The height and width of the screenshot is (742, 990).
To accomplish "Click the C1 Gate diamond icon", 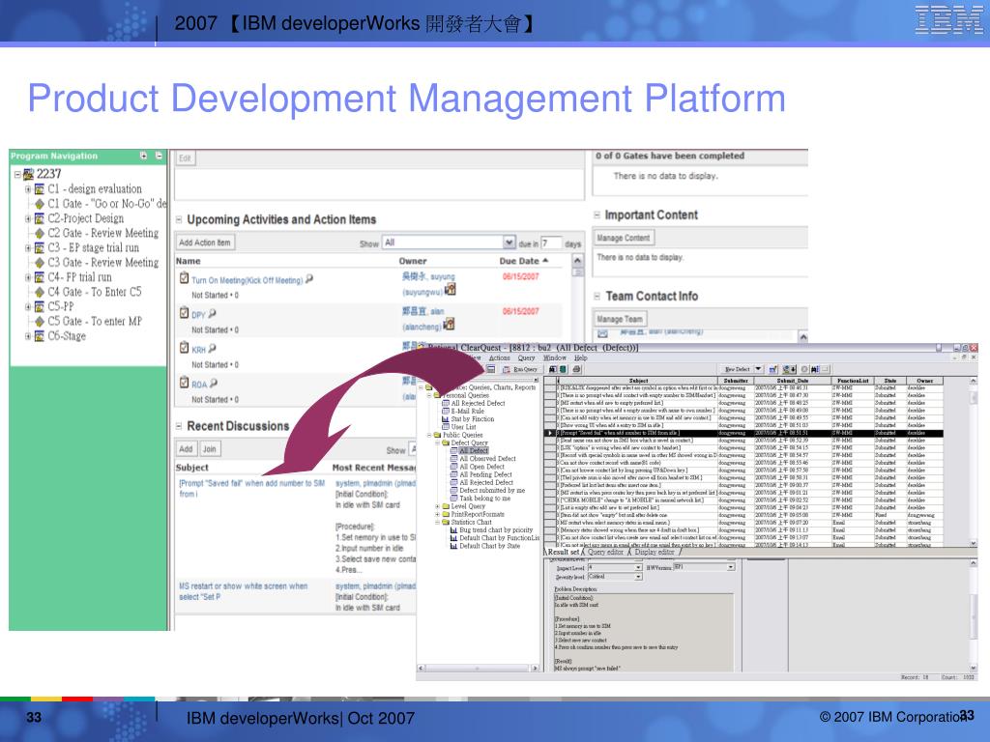I will click(40, 203).
